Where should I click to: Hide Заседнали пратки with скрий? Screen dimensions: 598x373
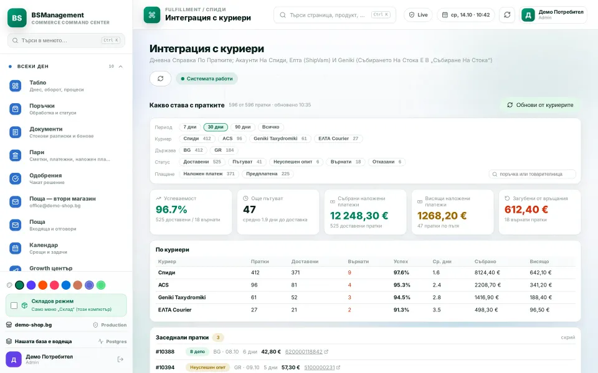point(568,338)
